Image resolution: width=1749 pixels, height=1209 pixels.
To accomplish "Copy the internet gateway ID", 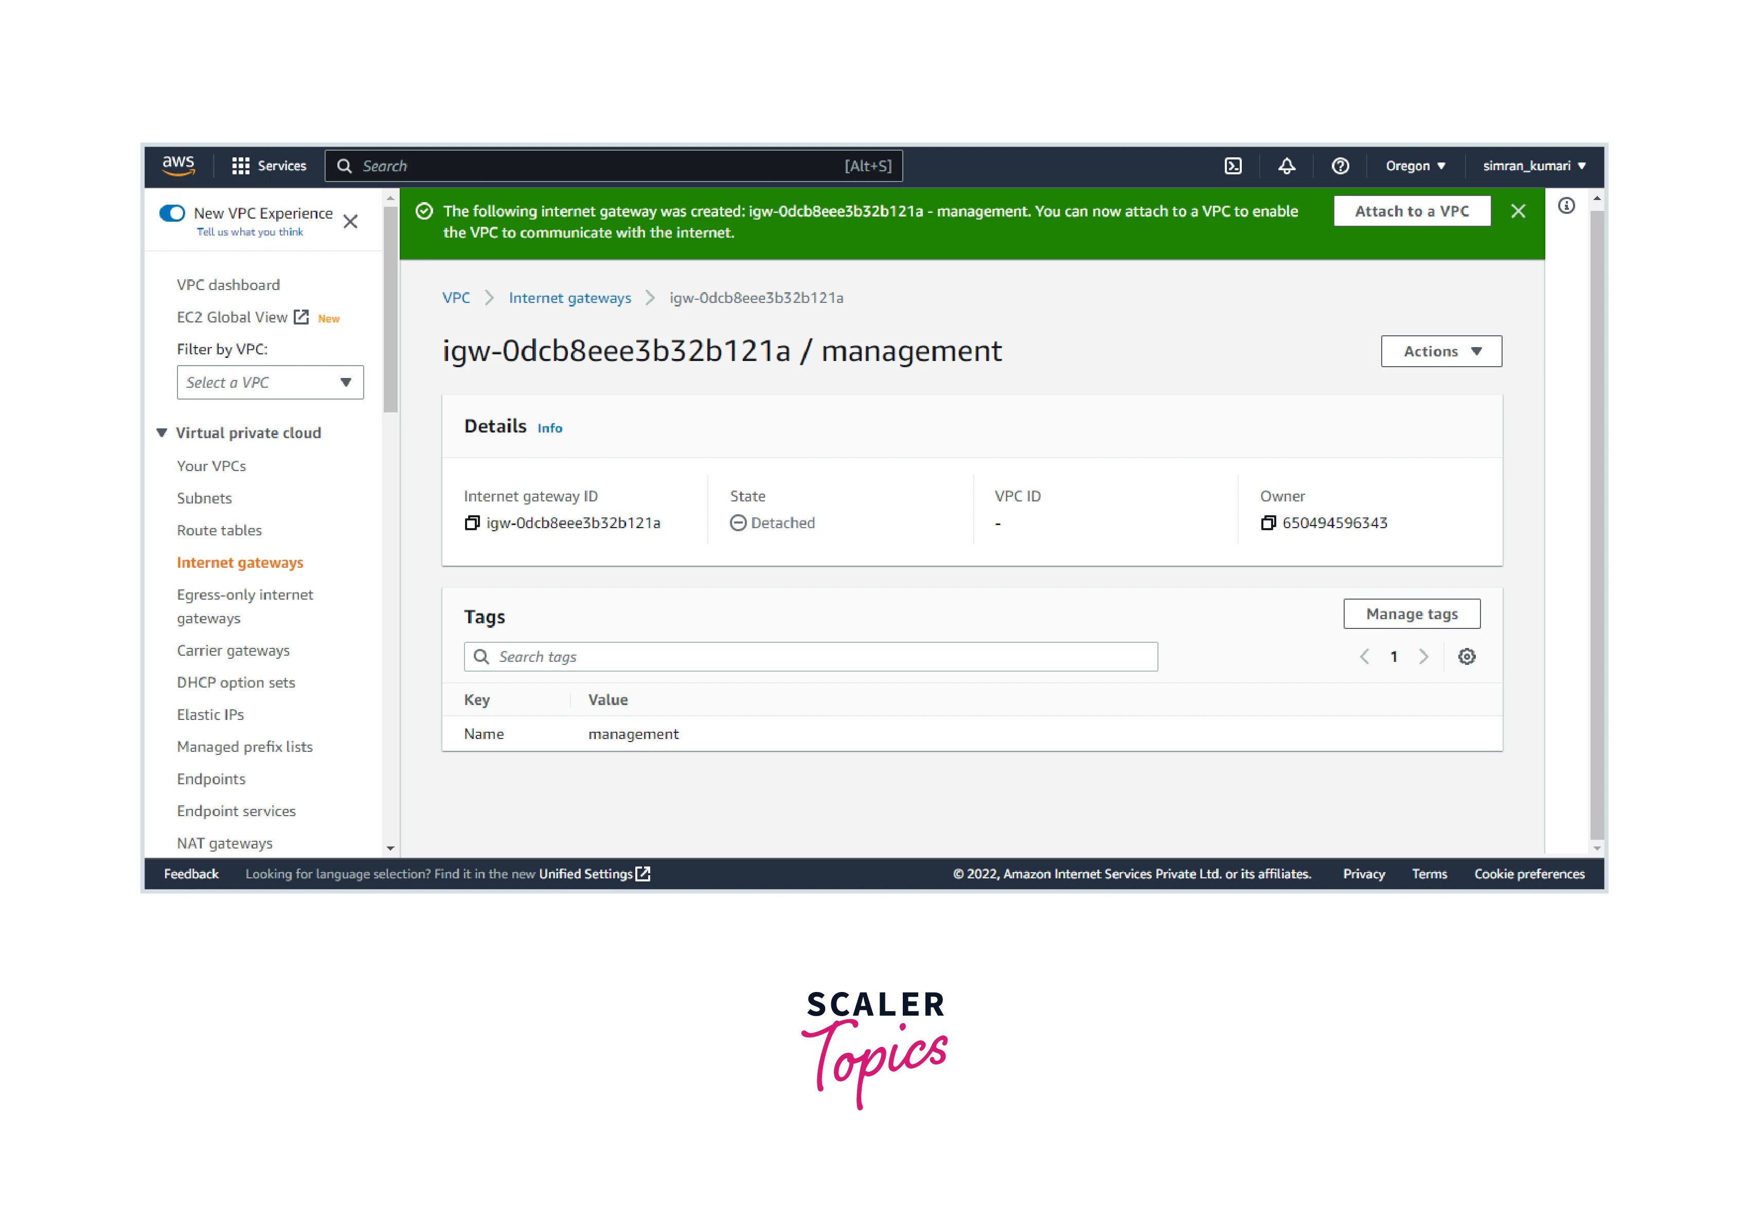I will click(x=472, y=522).
